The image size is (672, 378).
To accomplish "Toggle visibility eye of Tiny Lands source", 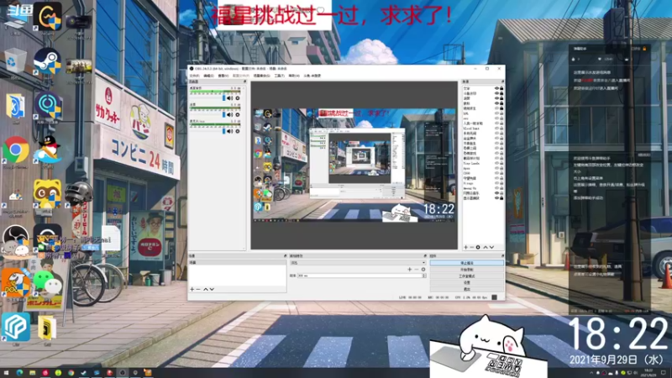I will 496,163.
